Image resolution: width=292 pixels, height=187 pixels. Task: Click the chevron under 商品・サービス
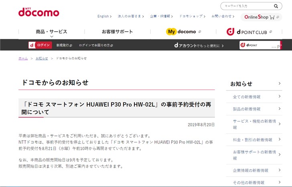click(52, 37)
